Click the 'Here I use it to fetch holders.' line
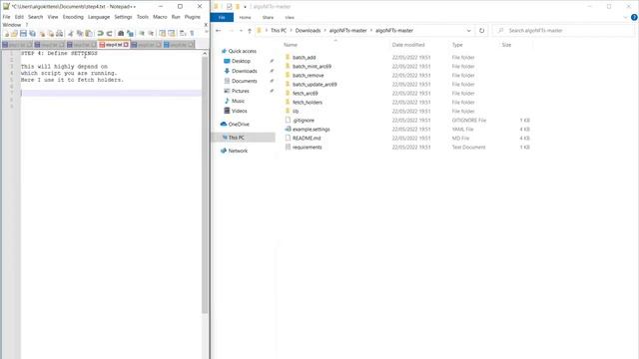Image resolution: width=639 pixels, height=359 pixels. [72, 80]
